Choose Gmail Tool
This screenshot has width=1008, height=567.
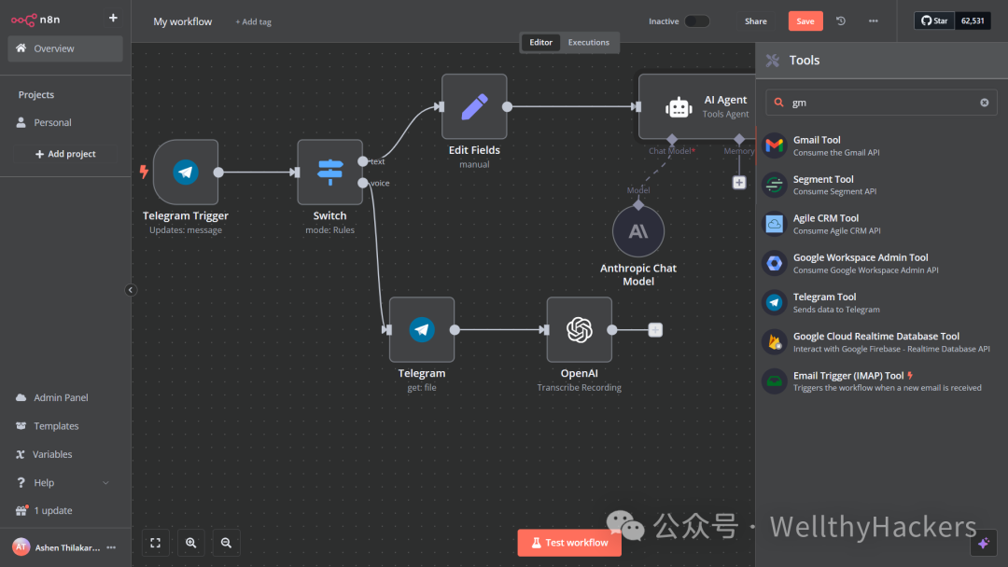(x=881, y=145)
